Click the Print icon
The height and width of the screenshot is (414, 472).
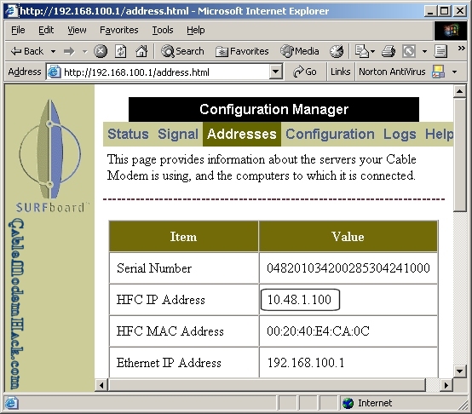[389, 51]
